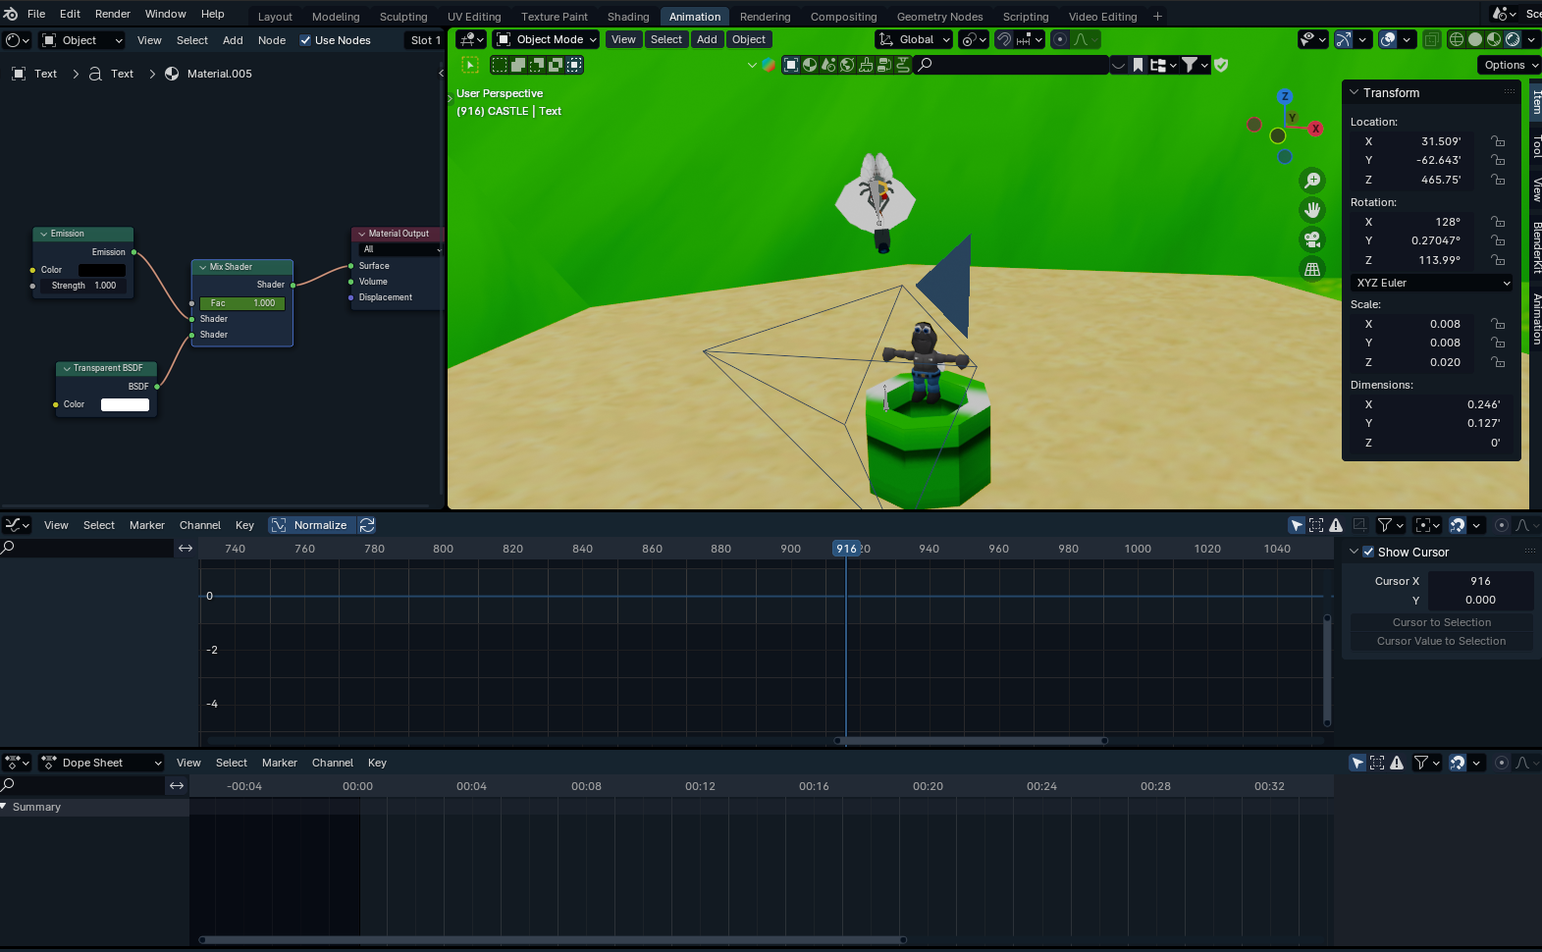The width and height of the screenshot is (1542, 952).
Task: Lock the Location X value
Action: click(x=1498, y=141)
